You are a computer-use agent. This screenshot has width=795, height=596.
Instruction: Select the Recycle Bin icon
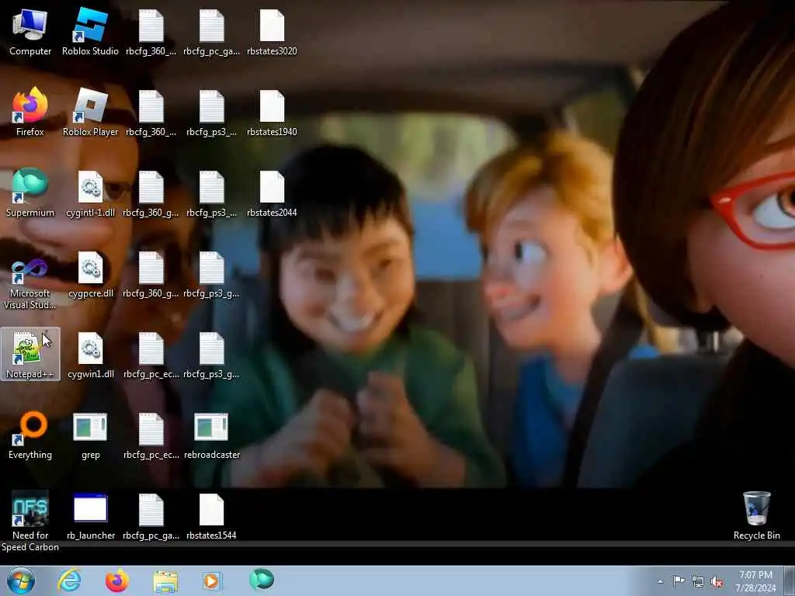point(756,516)
